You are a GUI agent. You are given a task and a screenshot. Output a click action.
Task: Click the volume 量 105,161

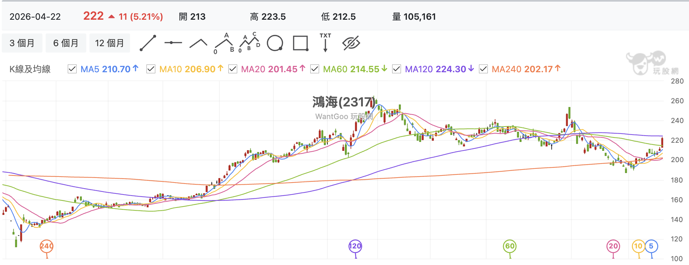pyautogui.click(x=414, y=17)
